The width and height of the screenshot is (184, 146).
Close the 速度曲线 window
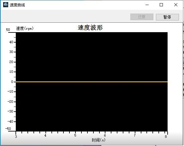click(x=176, y=5)
